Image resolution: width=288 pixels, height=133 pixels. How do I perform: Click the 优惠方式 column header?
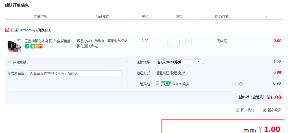222,17
